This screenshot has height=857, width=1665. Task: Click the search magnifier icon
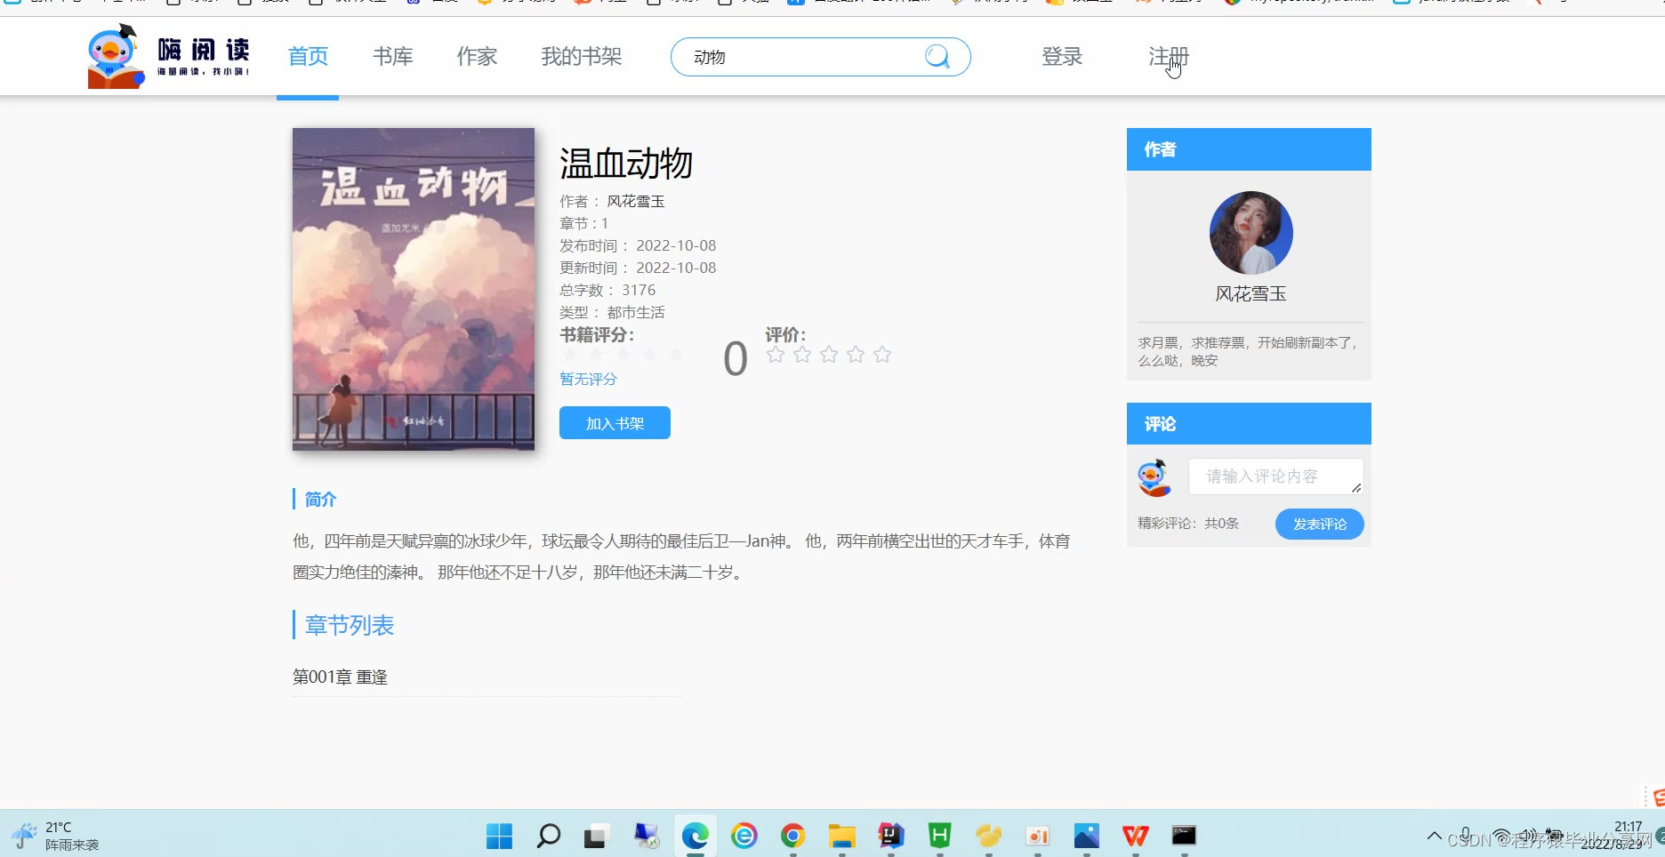(x=937, y=56)
